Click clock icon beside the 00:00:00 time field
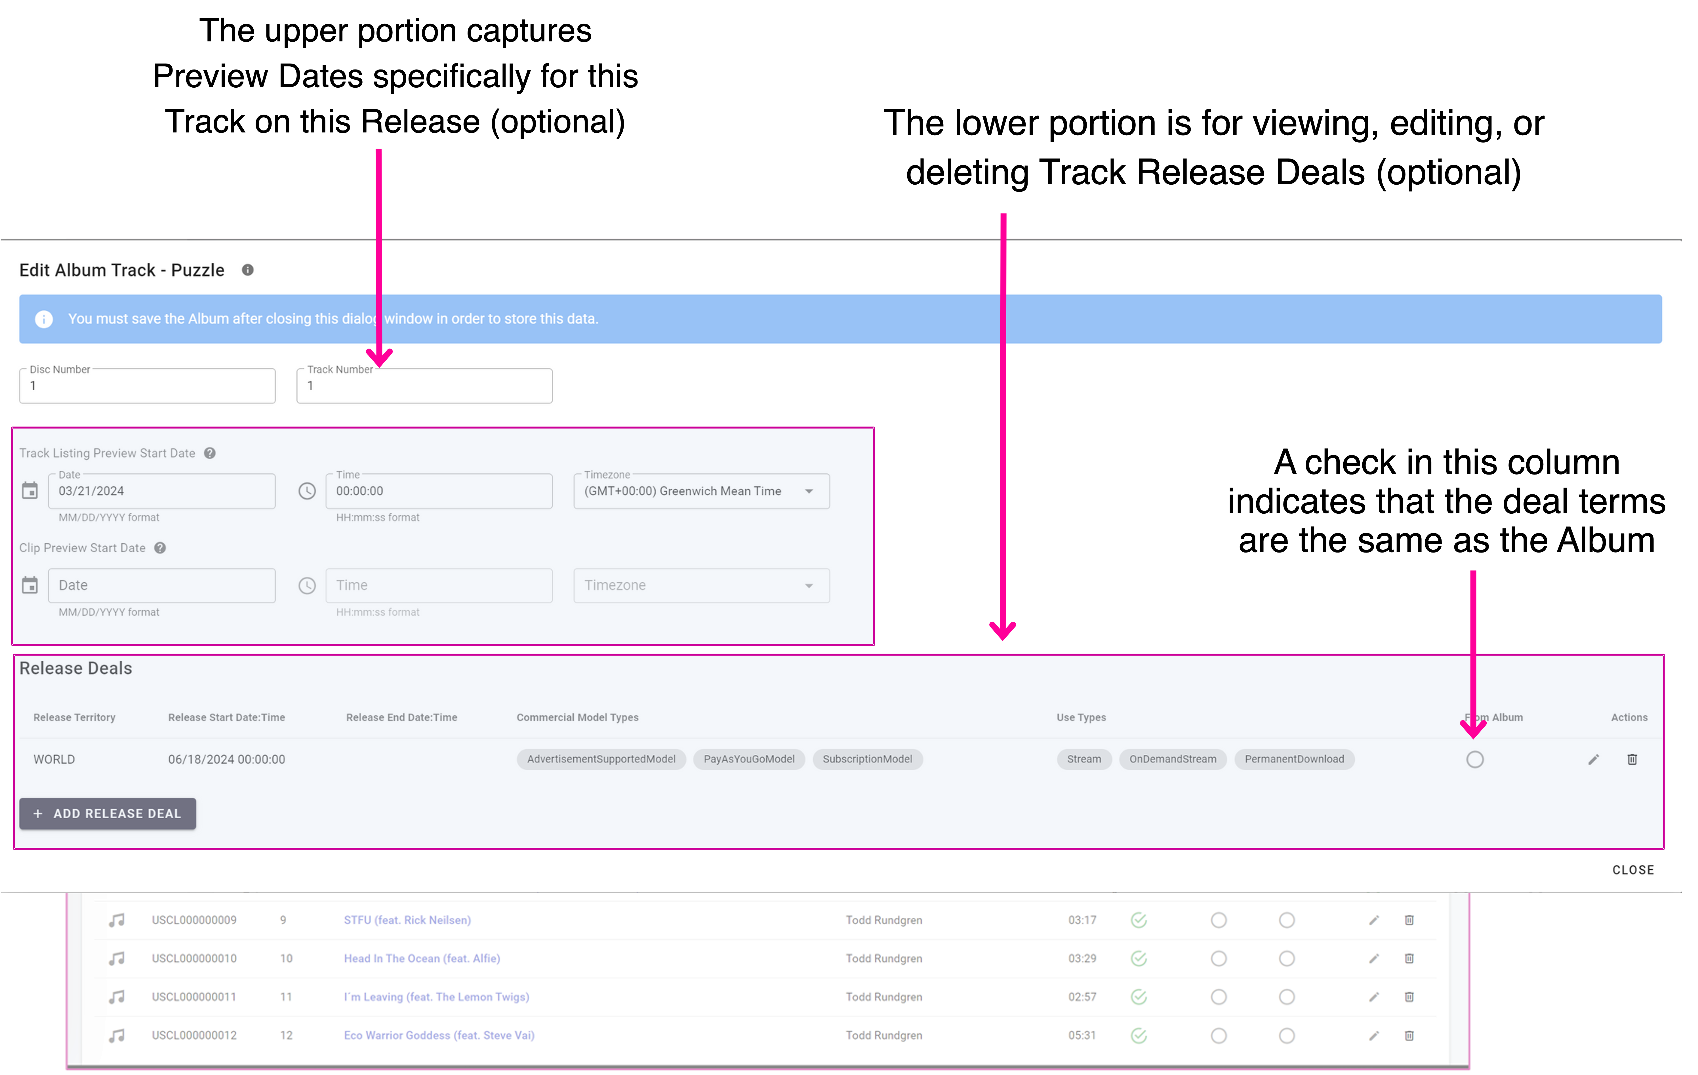The image size is (1698, 1075). [x=307, y=491]
